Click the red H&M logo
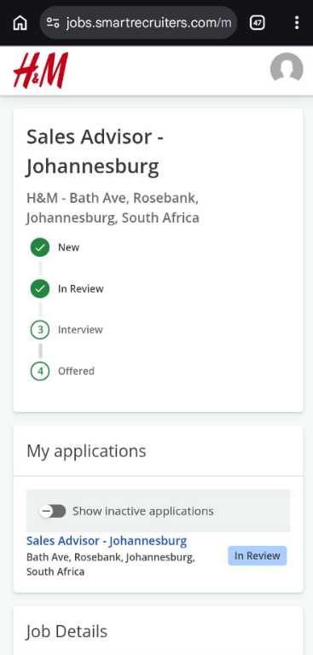This screenshot has width=313, height=655. 41,70
